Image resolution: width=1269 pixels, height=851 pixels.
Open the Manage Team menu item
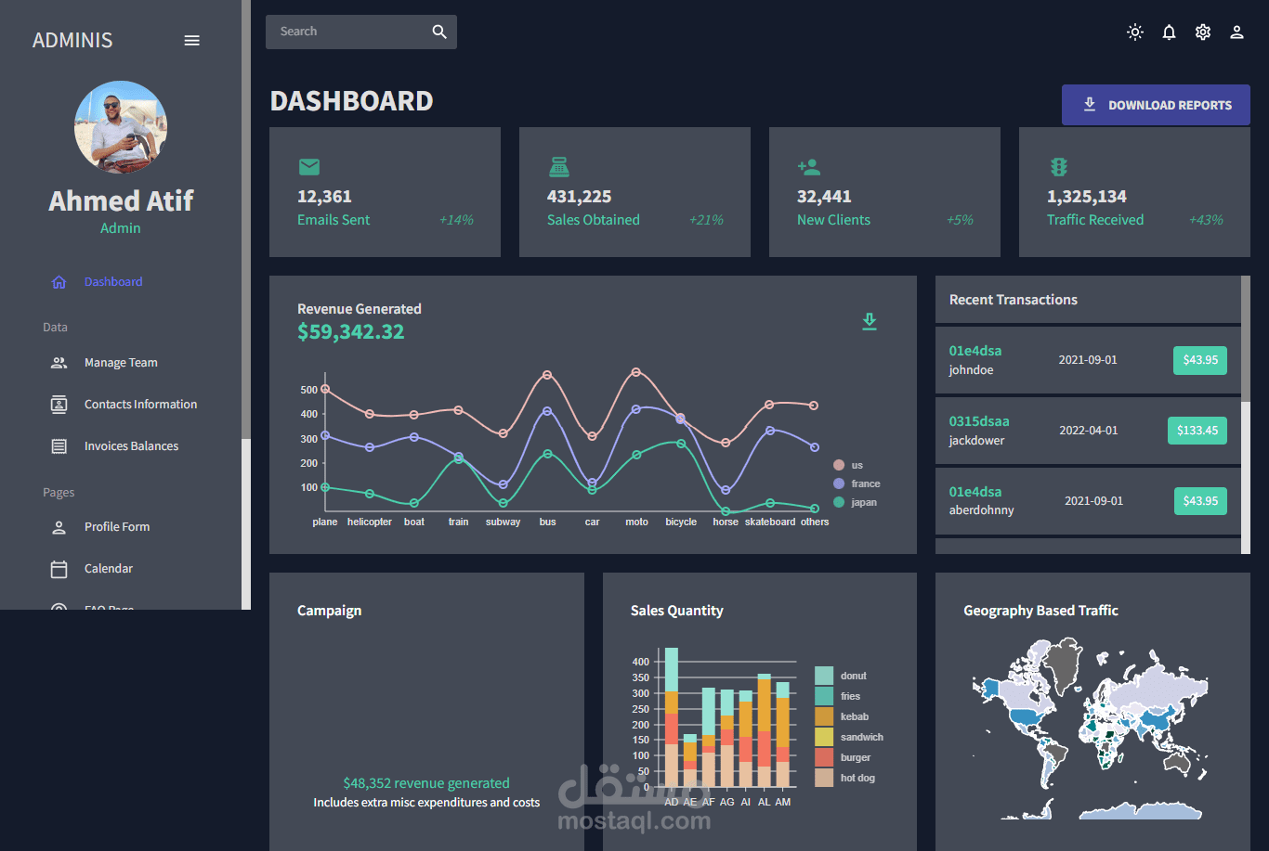(x=121, y=363)
